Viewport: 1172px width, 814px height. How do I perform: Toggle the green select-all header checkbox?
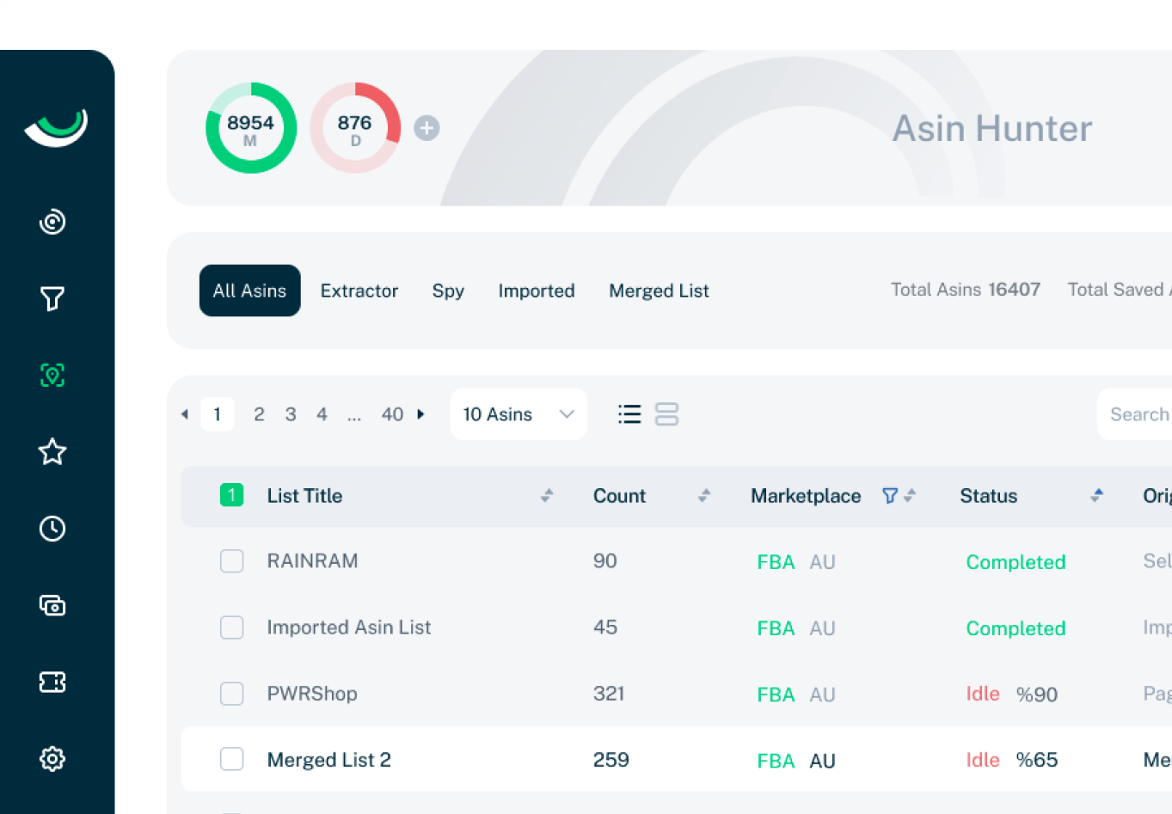(231, 495)
